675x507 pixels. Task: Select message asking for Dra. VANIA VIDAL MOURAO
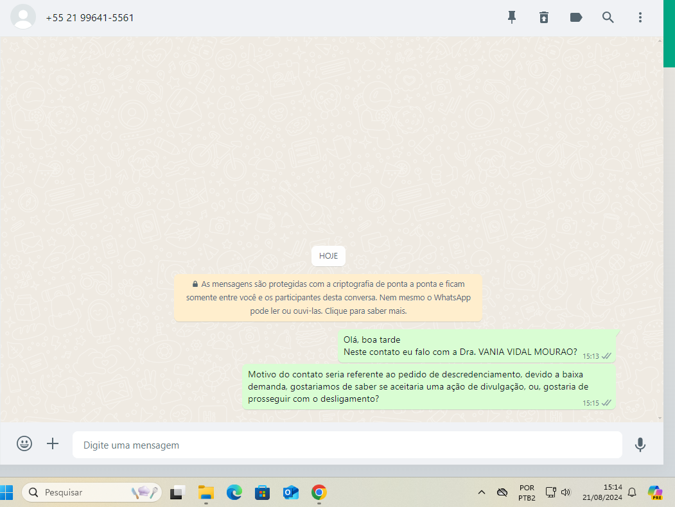point(477,346)
